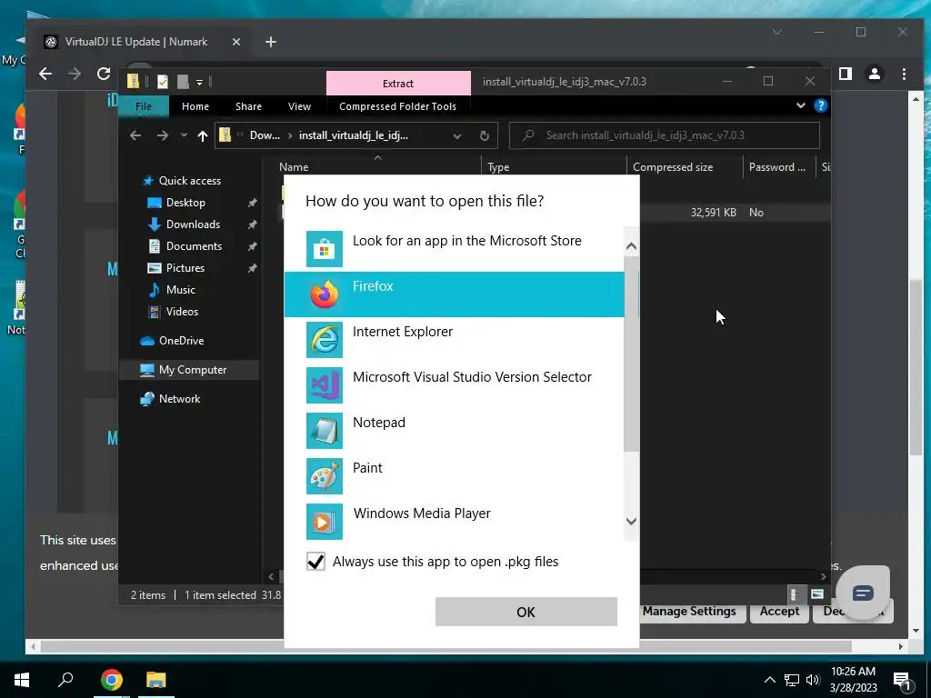Screen dimensions: 931x698
Task: Choose Internet Explorer to open the file
Action: tap(455, 340)
